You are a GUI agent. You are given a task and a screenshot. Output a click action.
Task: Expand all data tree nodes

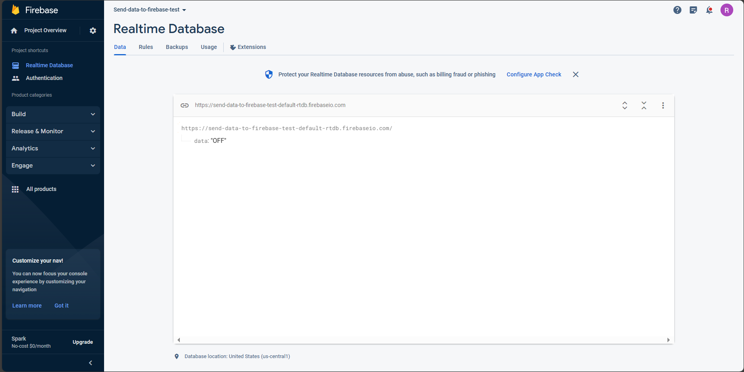(x=625, y=105)
